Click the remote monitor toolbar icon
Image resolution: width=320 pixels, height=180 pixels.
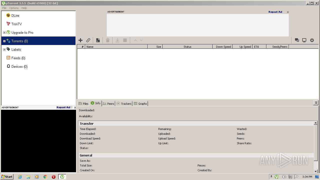pos(304,40)
